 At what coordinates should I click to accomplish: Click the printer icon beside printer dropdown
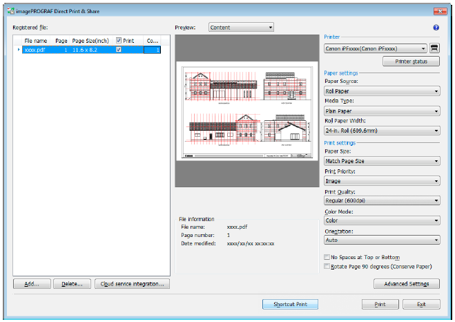tap(434, 48)
